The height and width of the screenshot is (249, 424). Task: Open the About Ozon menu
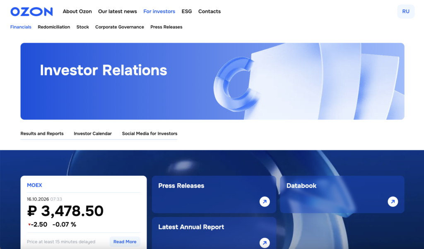coord(77,11)
